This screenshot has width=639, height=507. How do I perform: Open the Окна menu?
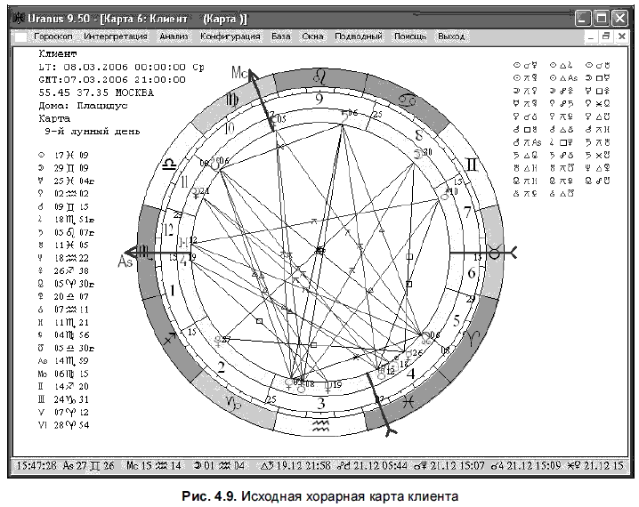[x=312, y=36]
